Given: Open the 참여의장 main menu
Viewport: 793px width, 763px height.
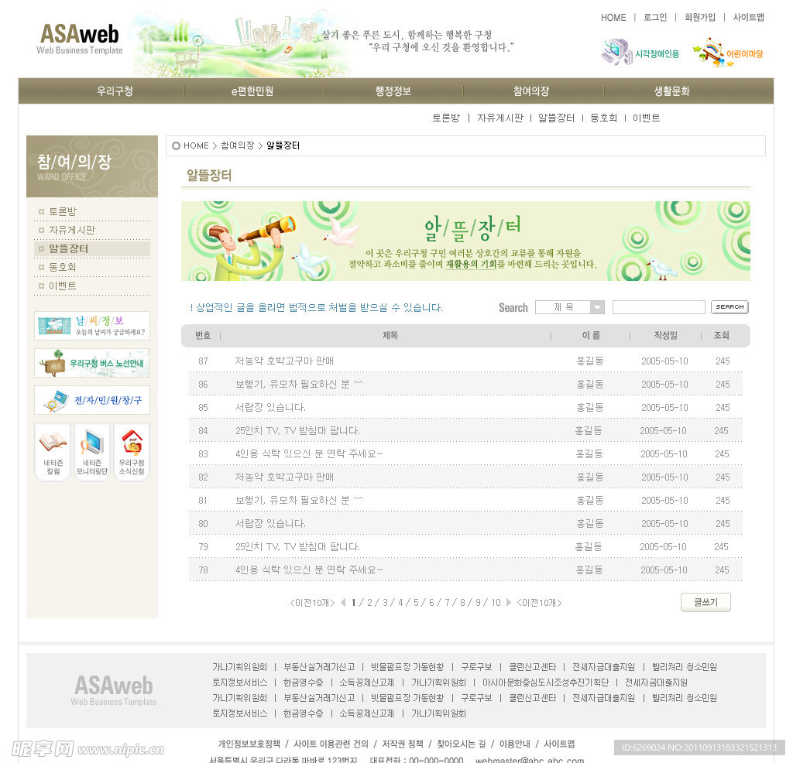Looking at the screenshot, I should click(531, 91).
